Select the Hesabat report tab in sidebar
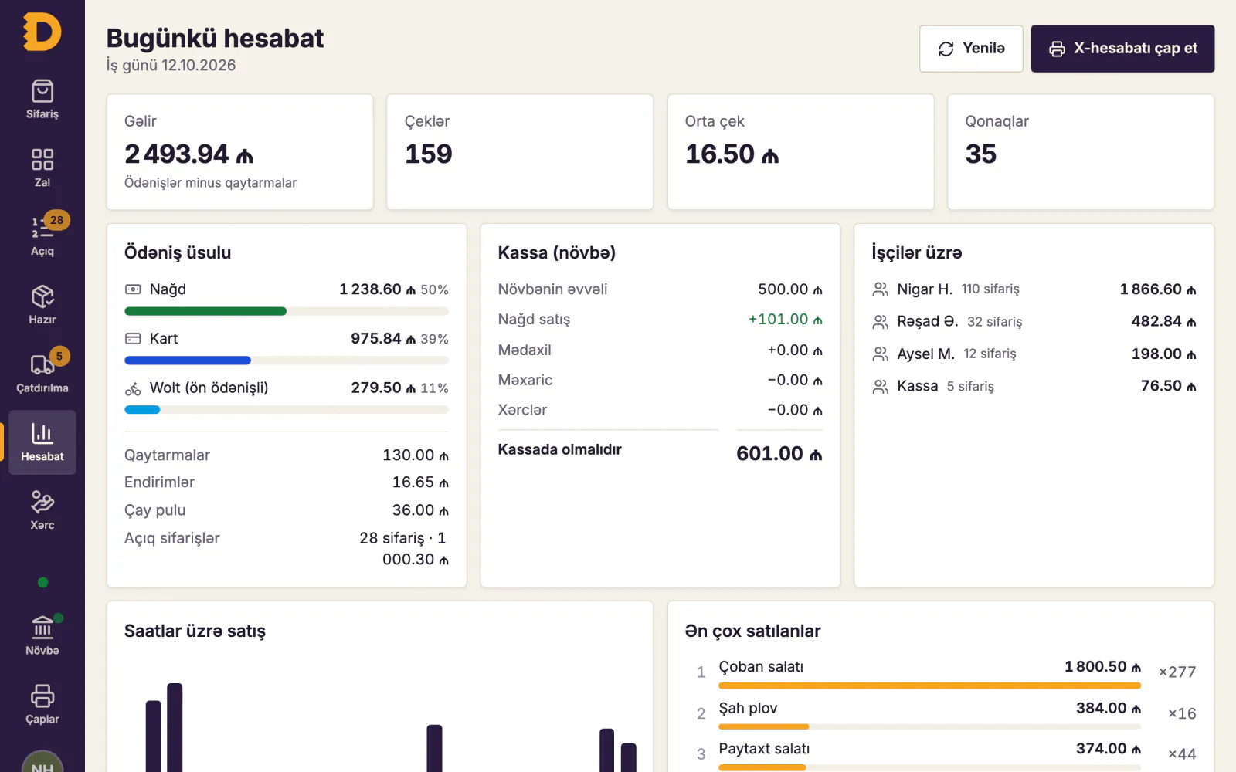This screenshot has width=1236, height=772. (42, 442)
